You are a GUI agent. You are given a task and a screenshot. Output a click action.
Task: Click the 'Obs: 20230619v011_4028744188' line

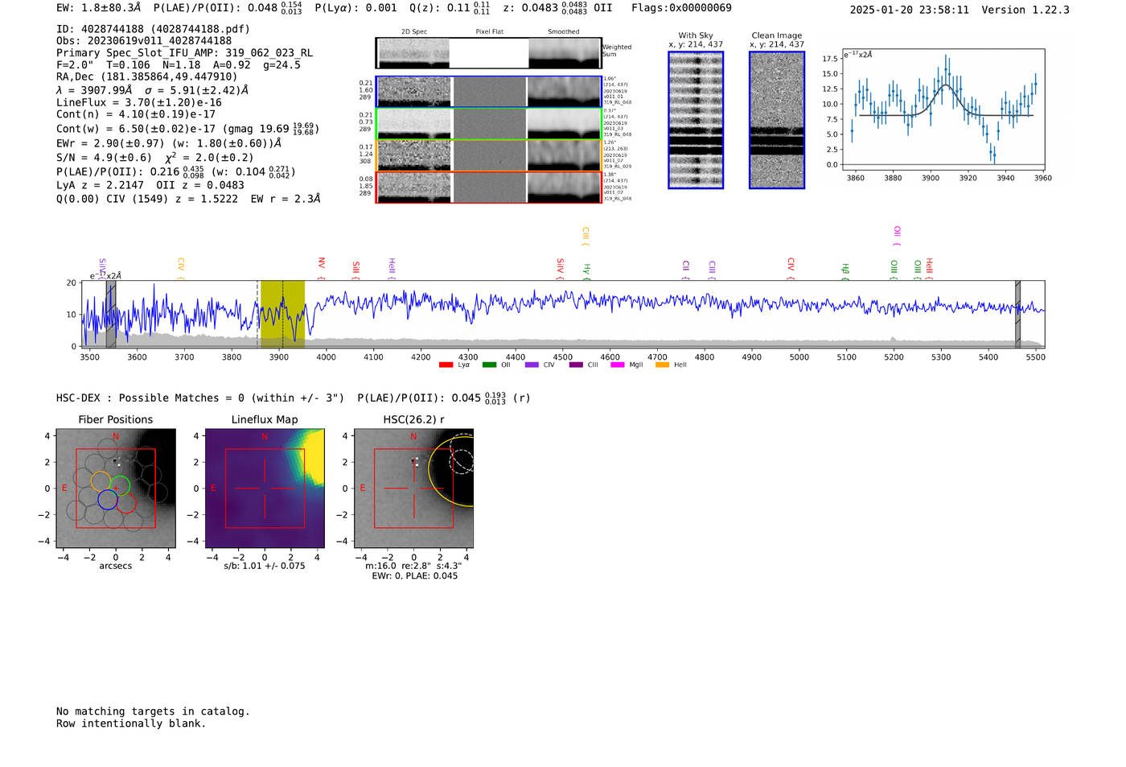144,41
